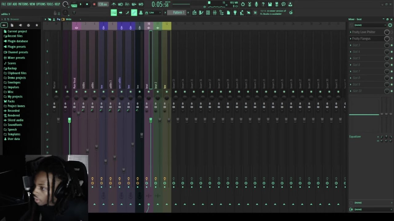Toggle the stamp tool icon in toolbar
The width and height of the screenshot is (394, 221).
tap(141, 13)
